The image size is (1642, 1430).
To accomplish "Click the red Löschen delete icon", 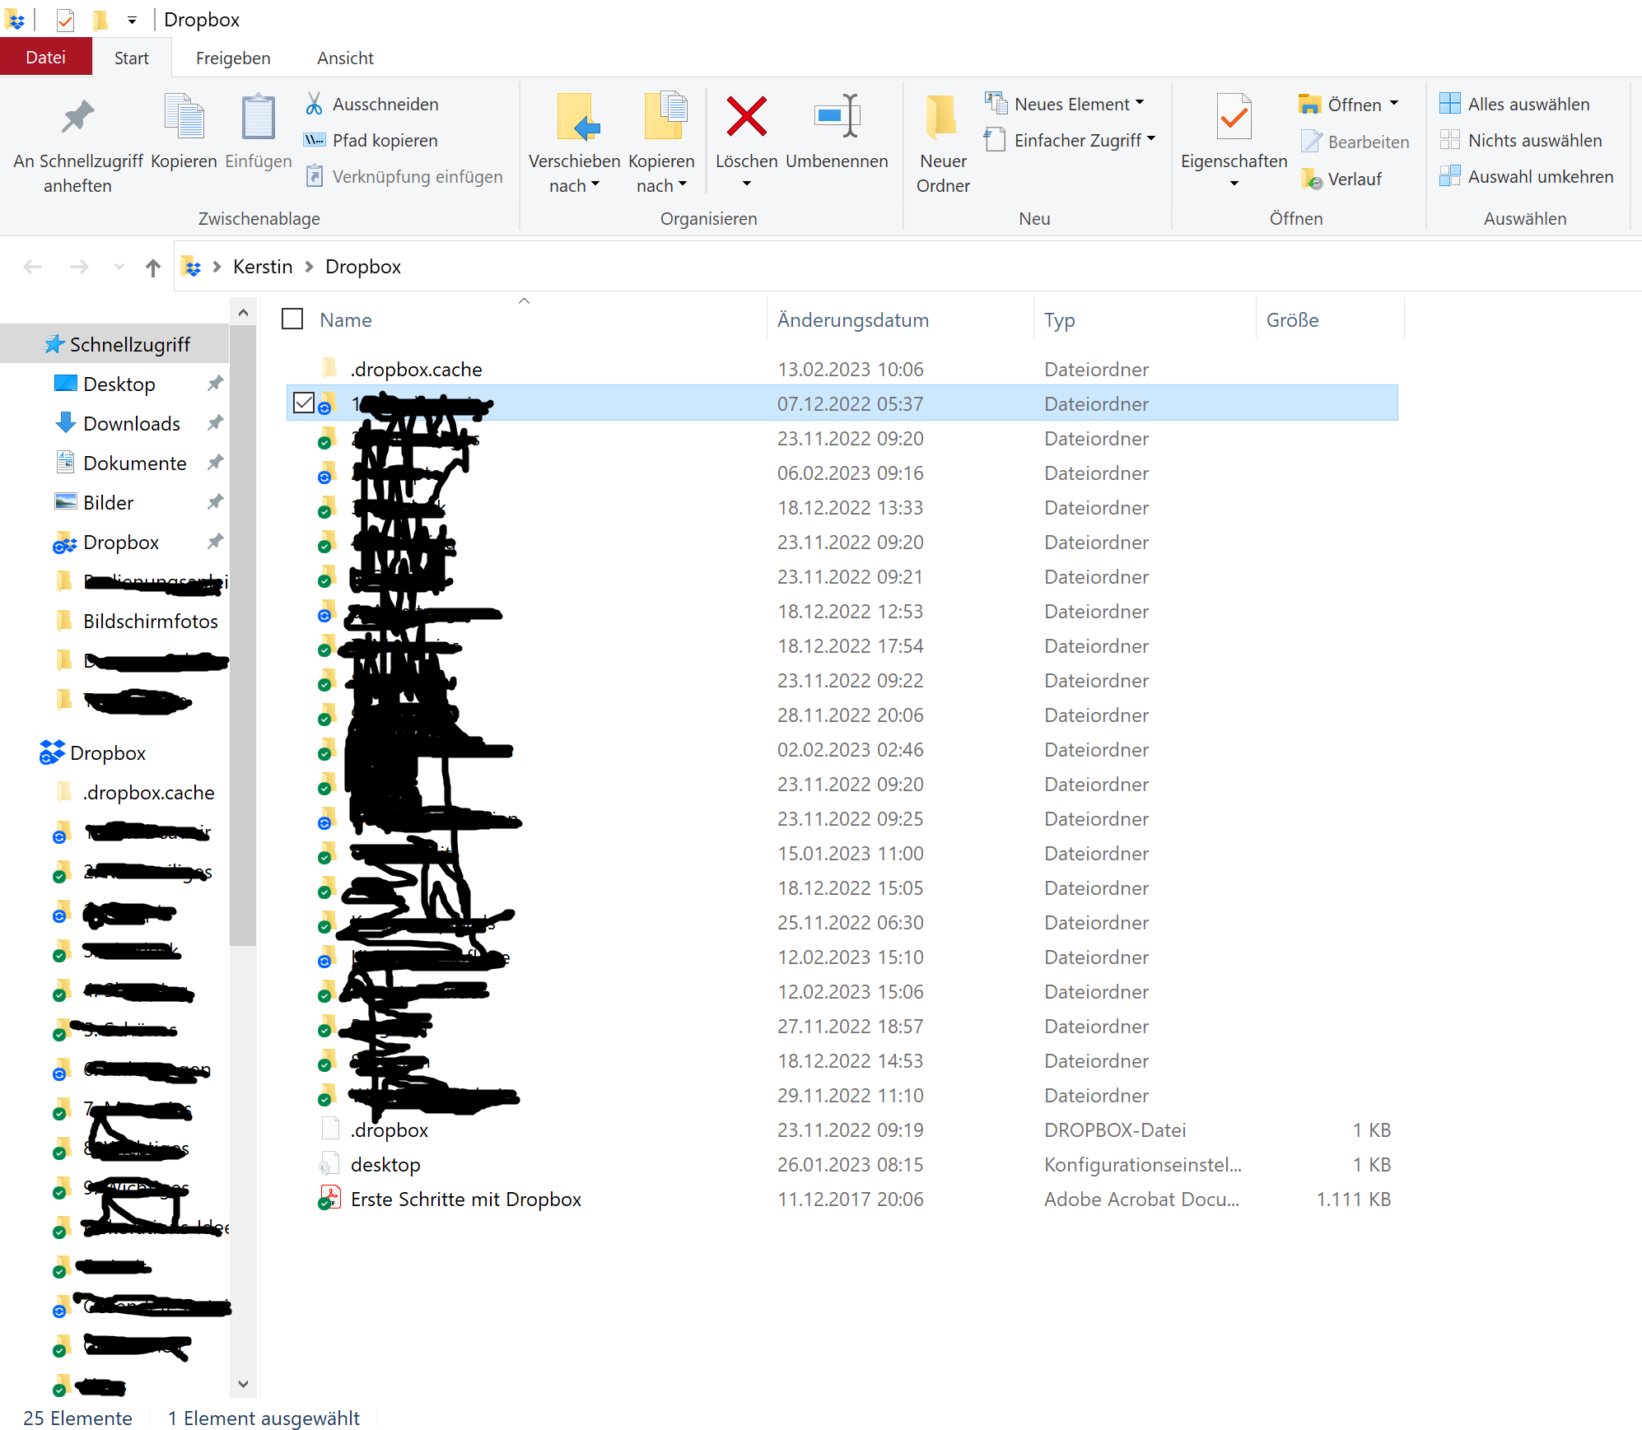I will click(x=746, y=117).
